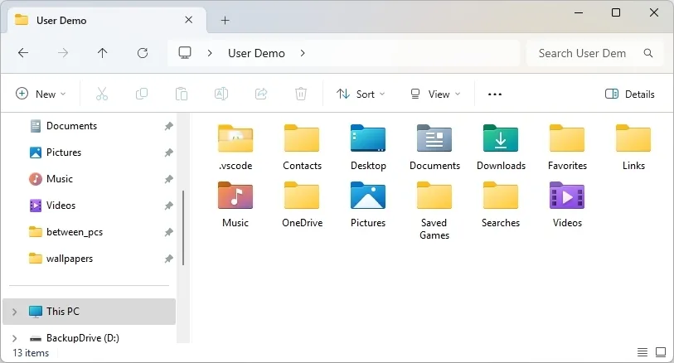Open the See more three-dots menu

click(x=495, y=94)
